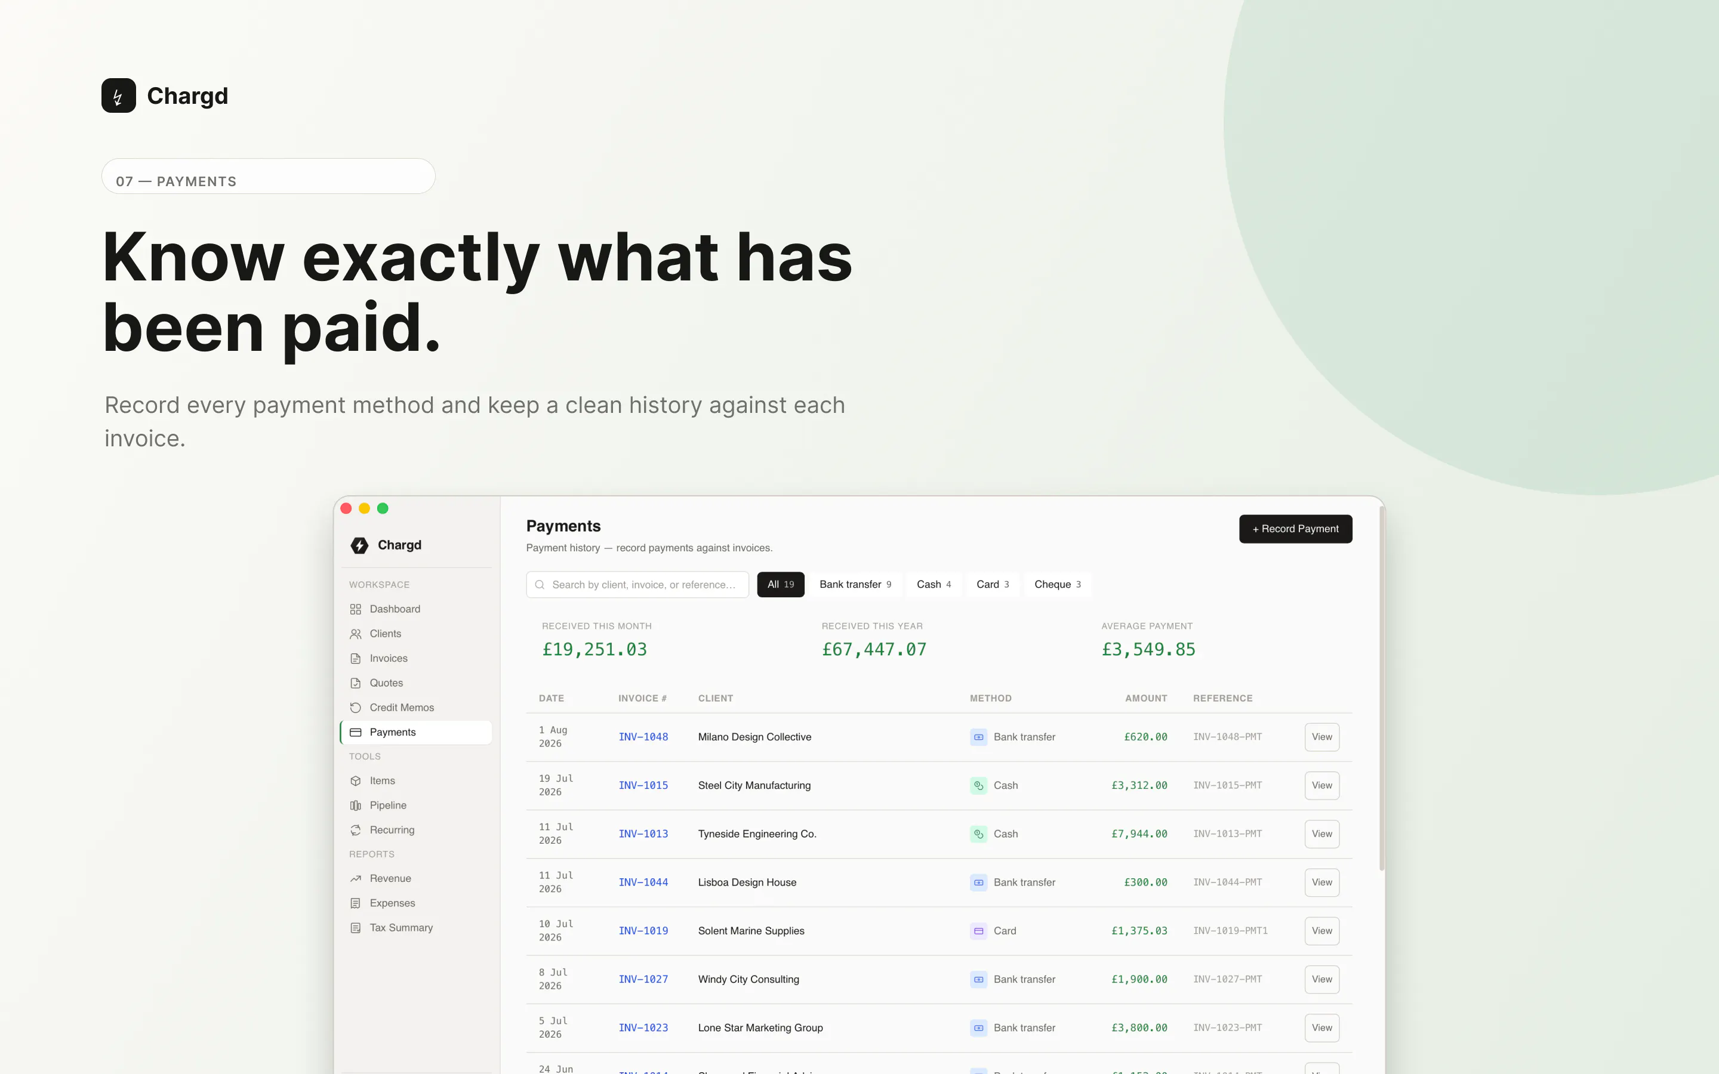Open invoice link INV-1015
1719x1074 pixels.
643,786
